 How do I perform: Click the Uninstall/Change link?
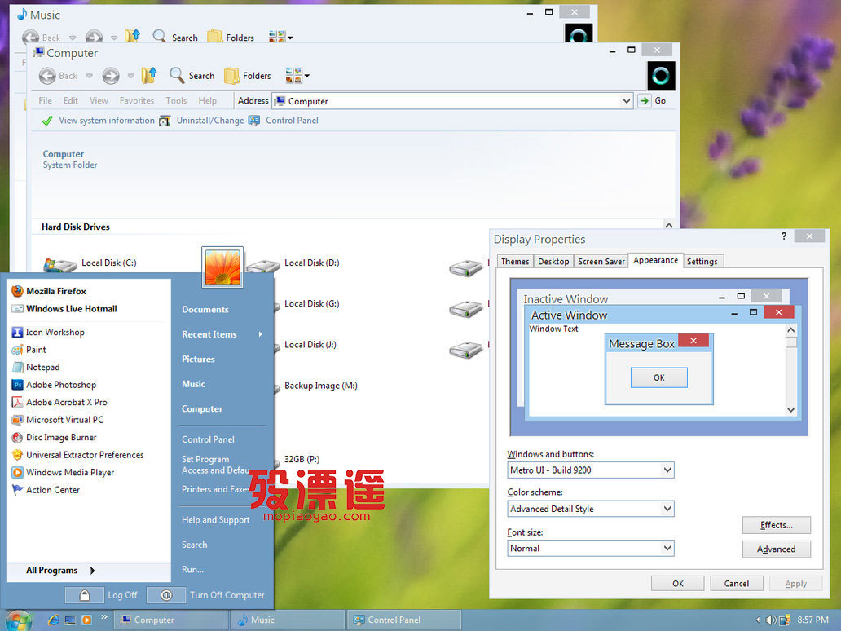click(201, 121)
